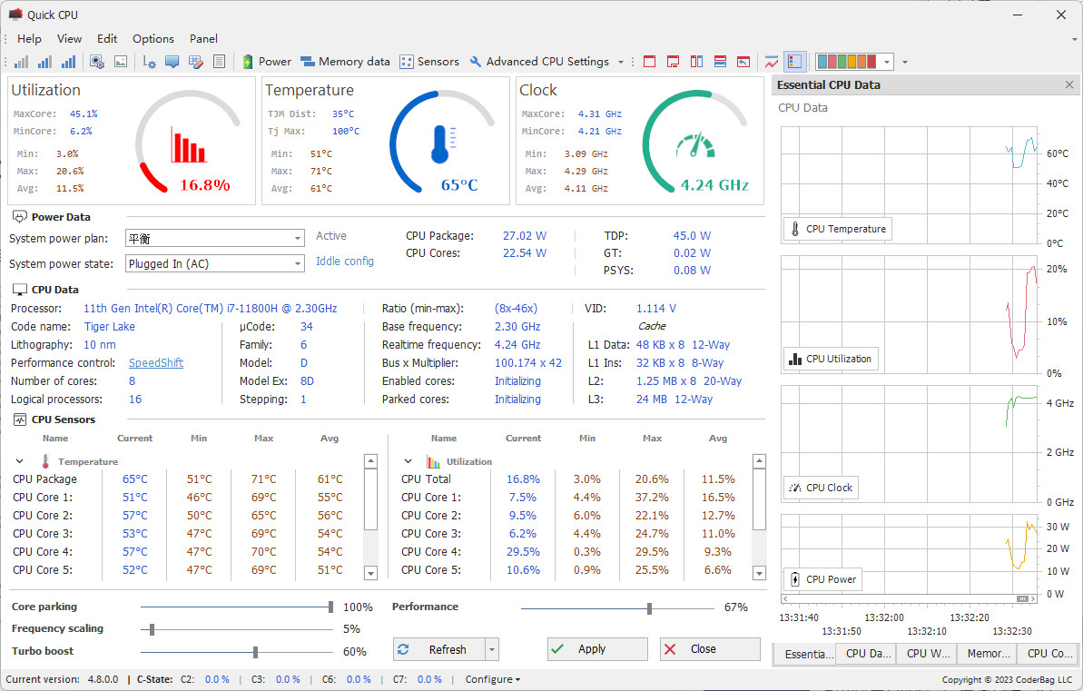This screenshot has height=691, width=1083.
Task: Switch to the CPU Co... tab
Action: (1049, 653)
